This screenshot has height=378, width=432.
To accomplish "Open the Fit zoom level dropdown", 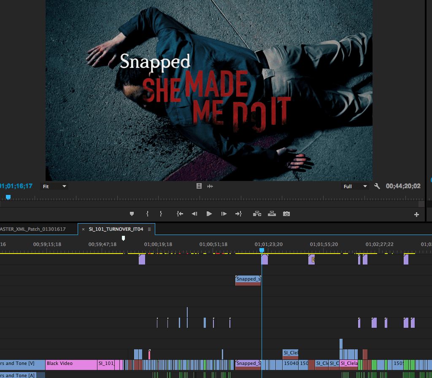I will 54,186.
